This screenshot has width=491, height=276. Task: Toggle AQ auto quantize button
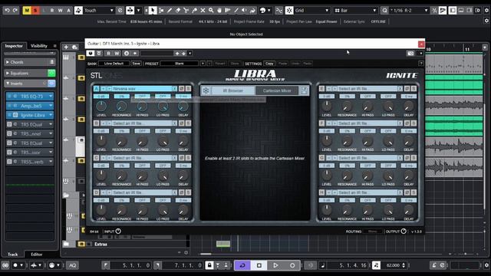(x=73, y=265)
